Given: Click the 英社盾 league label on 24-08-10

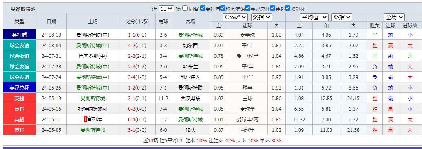Looking at the screenshot, I should pos(20,35).
